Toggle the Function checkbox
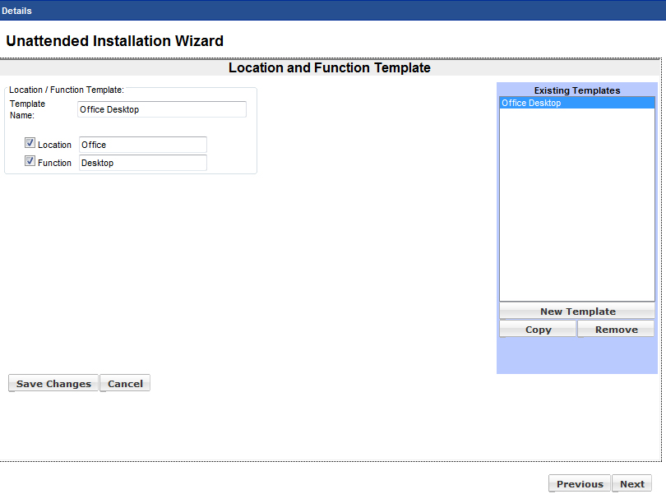666x494 pixels. tap(30, 161)
